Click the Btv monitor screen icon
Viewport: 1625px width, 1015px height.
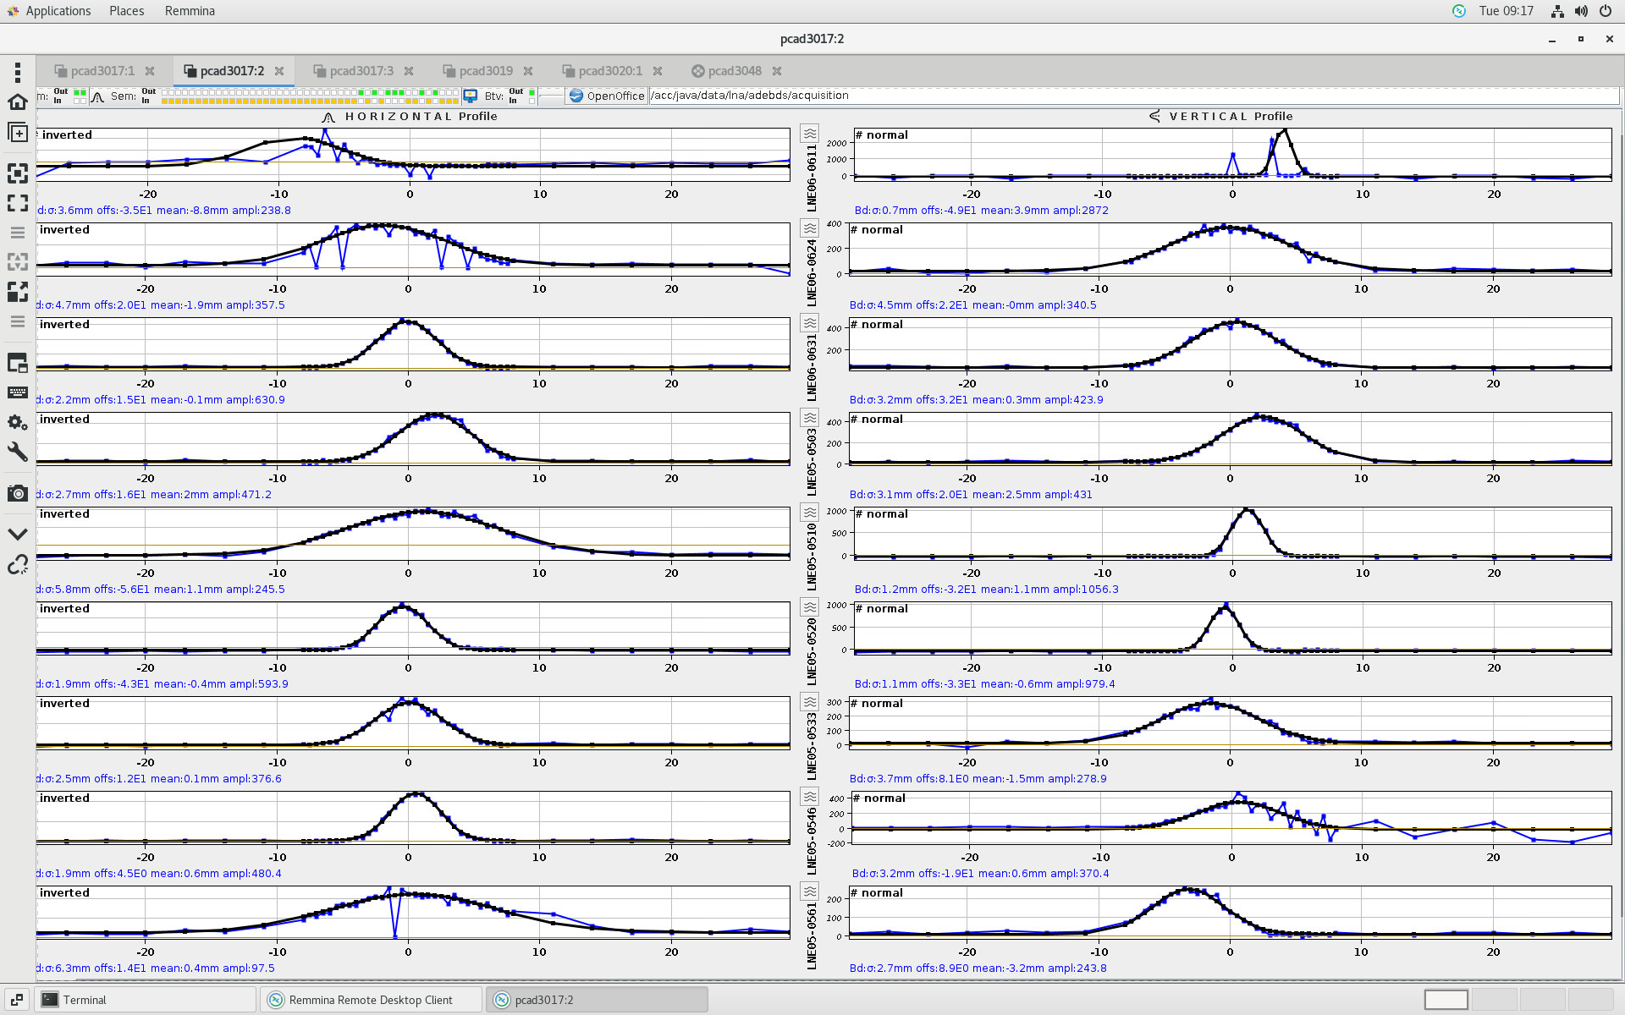point(471,96)
